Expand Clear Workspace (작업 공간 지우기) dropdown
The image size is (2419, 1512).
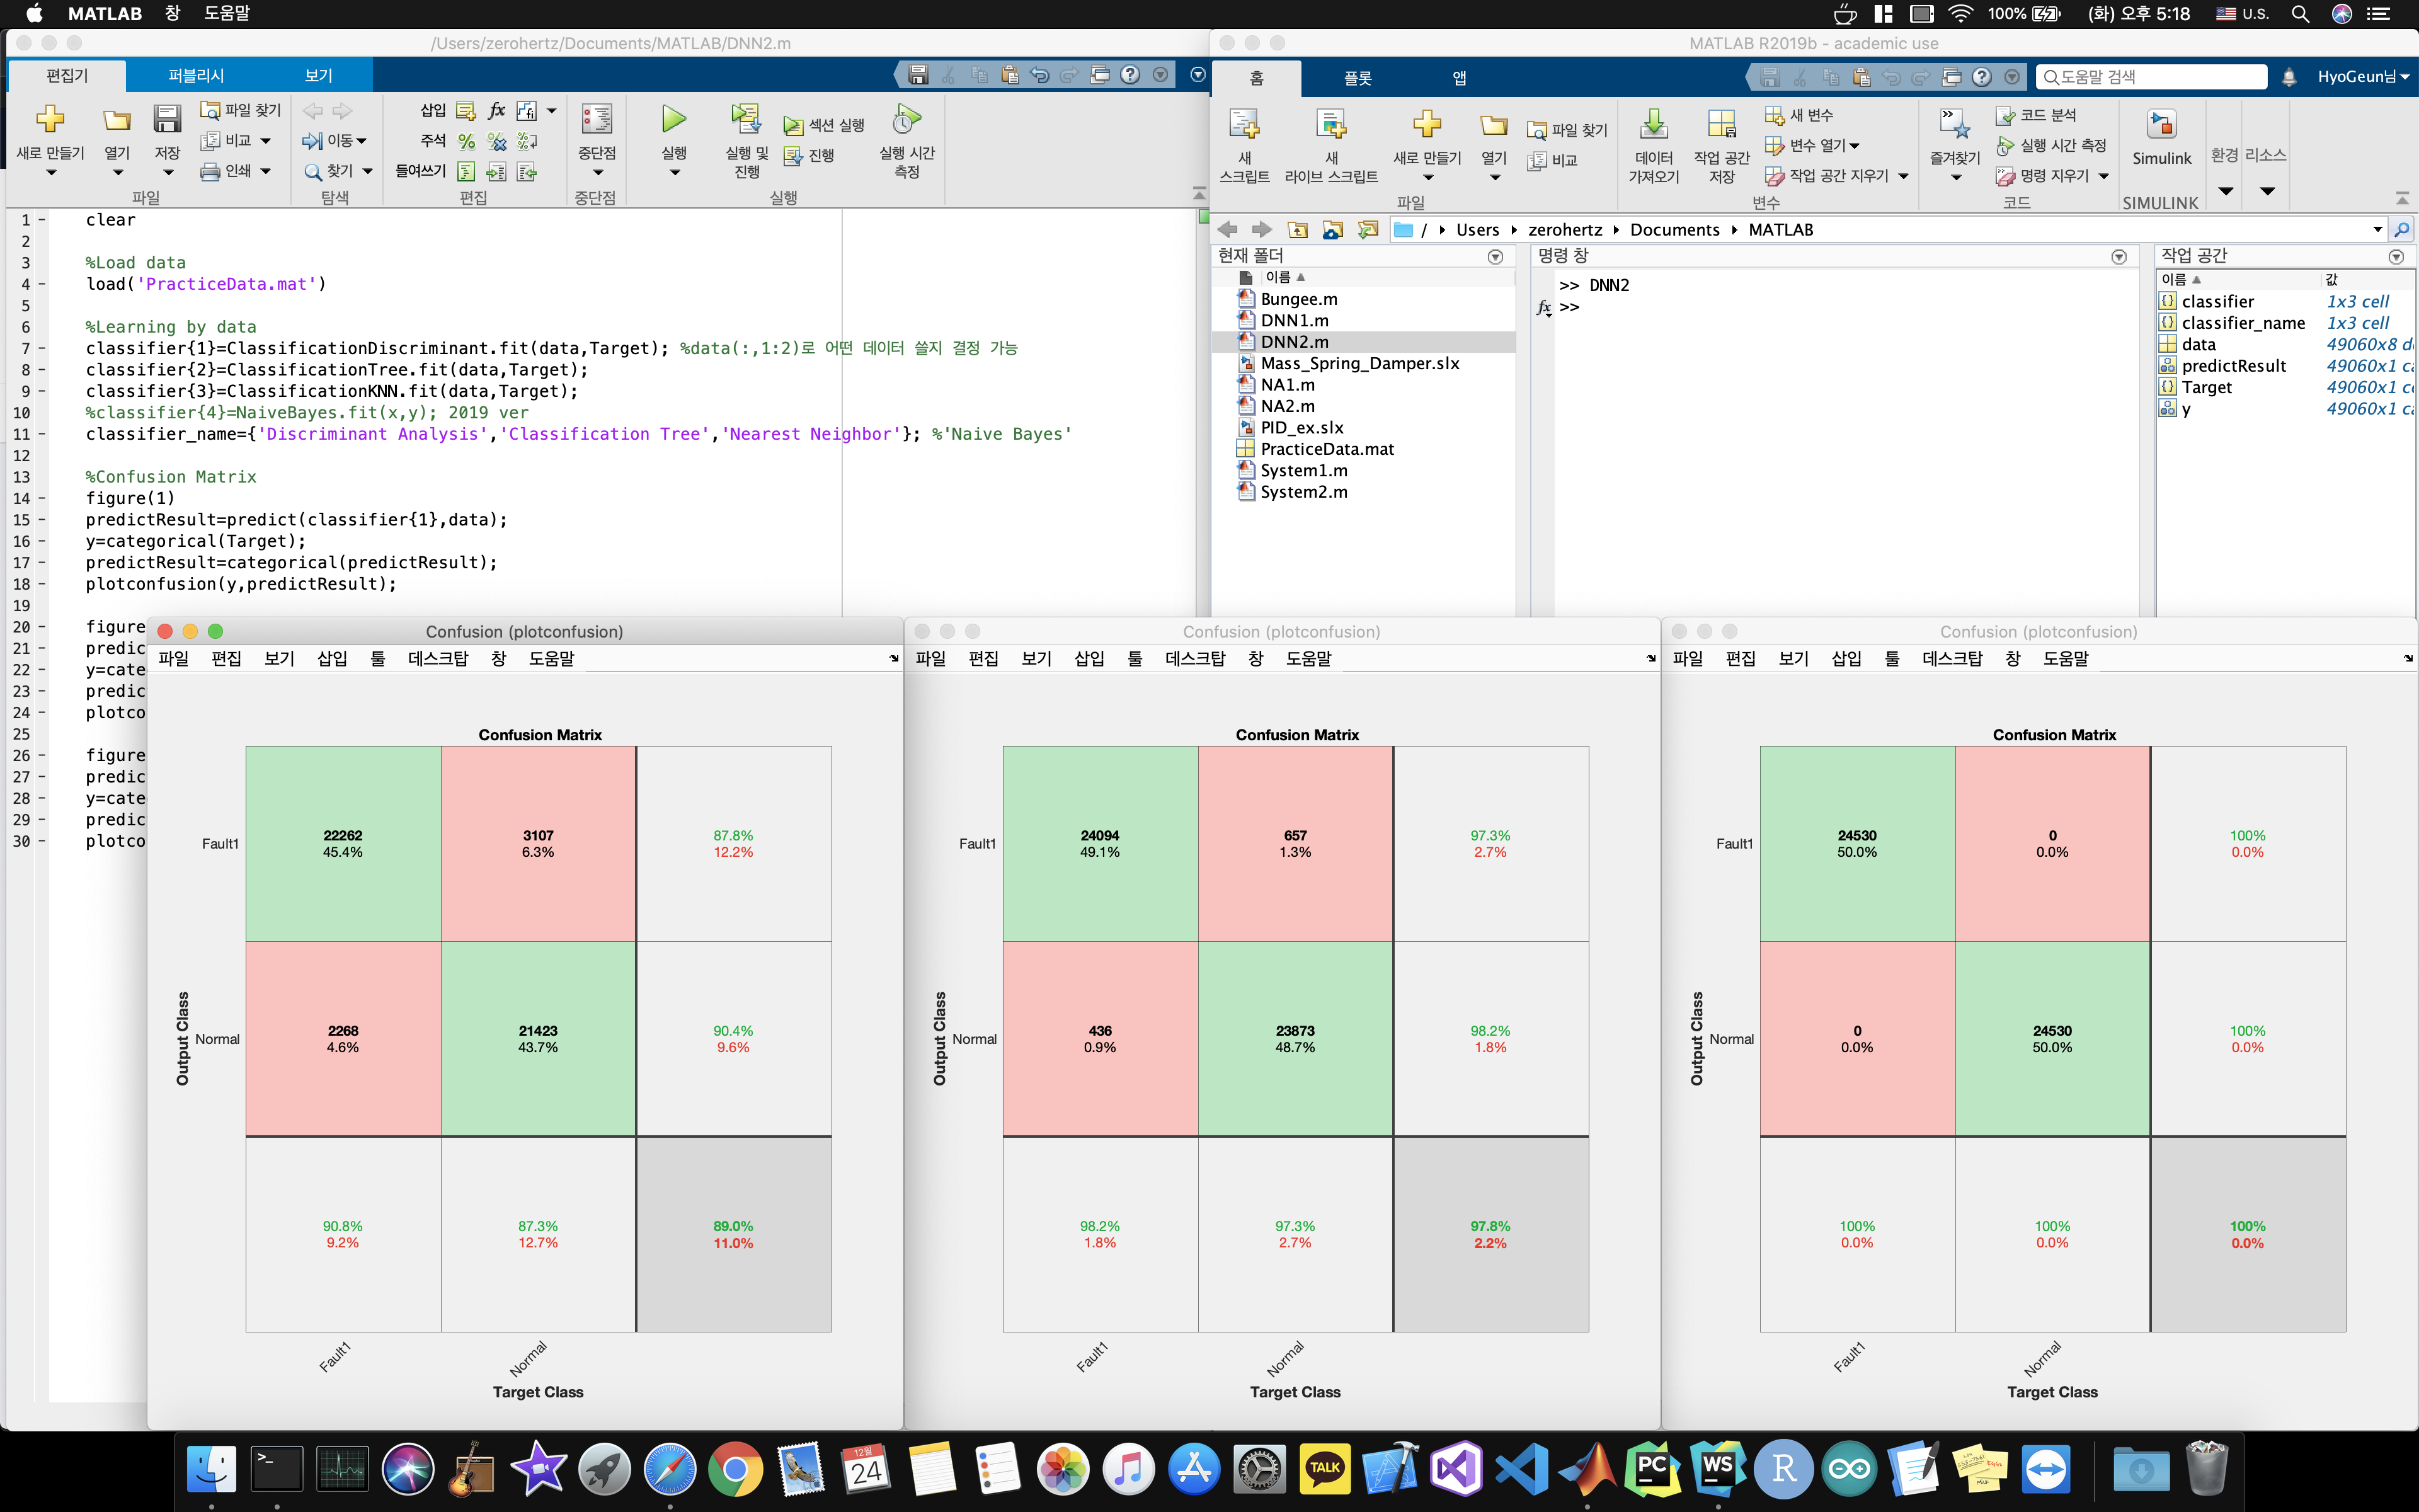(1902, 176)
